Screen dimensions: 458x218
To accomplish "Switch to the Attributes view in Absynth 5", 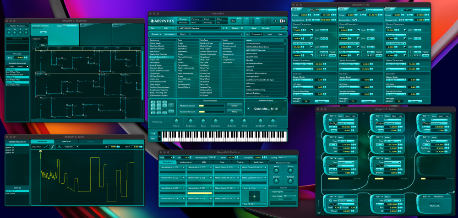I will (183, 22).
